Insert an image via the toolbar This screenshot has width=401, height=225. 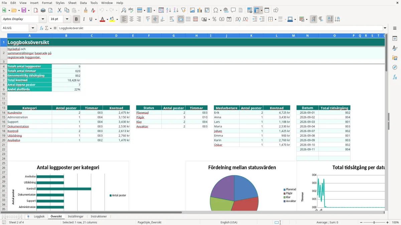pyautogui.click(x=192, y=10)
